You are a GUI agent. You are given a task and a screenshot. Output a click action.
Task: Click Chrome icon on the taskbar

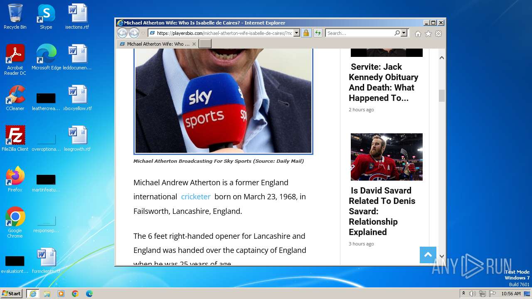(75, 293)
